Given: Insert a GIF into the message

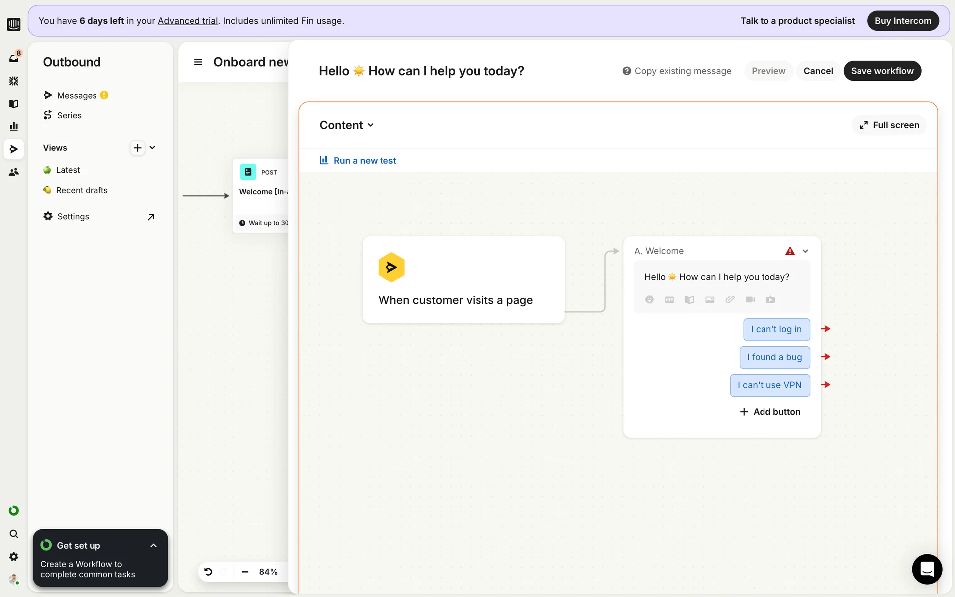Looking at the screenshot, I should pyautogui.click(x=669, y=299).
